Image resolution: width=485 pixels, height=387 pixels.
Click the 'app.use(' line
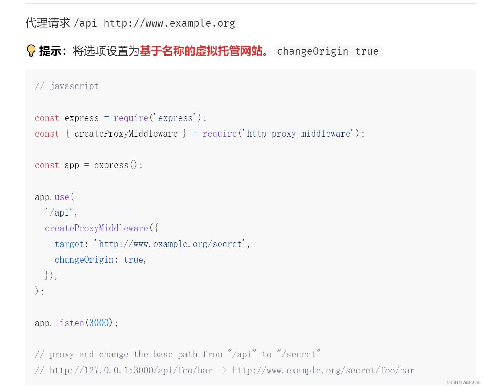[55, 197]
